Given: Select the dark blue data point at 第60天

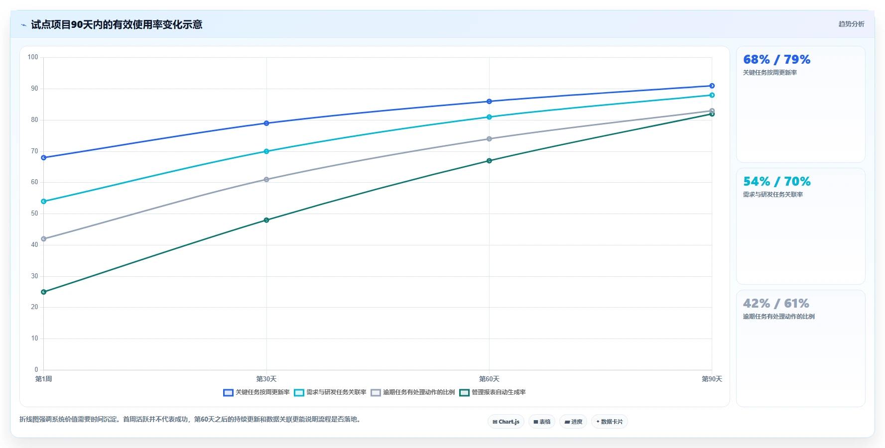Looking at the screenshot, I should [489, 102].
